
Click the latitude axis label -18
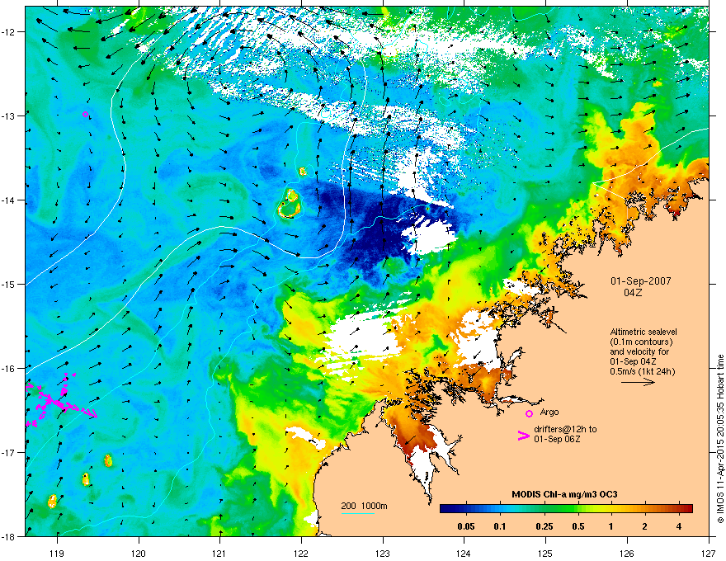point(8,536)
